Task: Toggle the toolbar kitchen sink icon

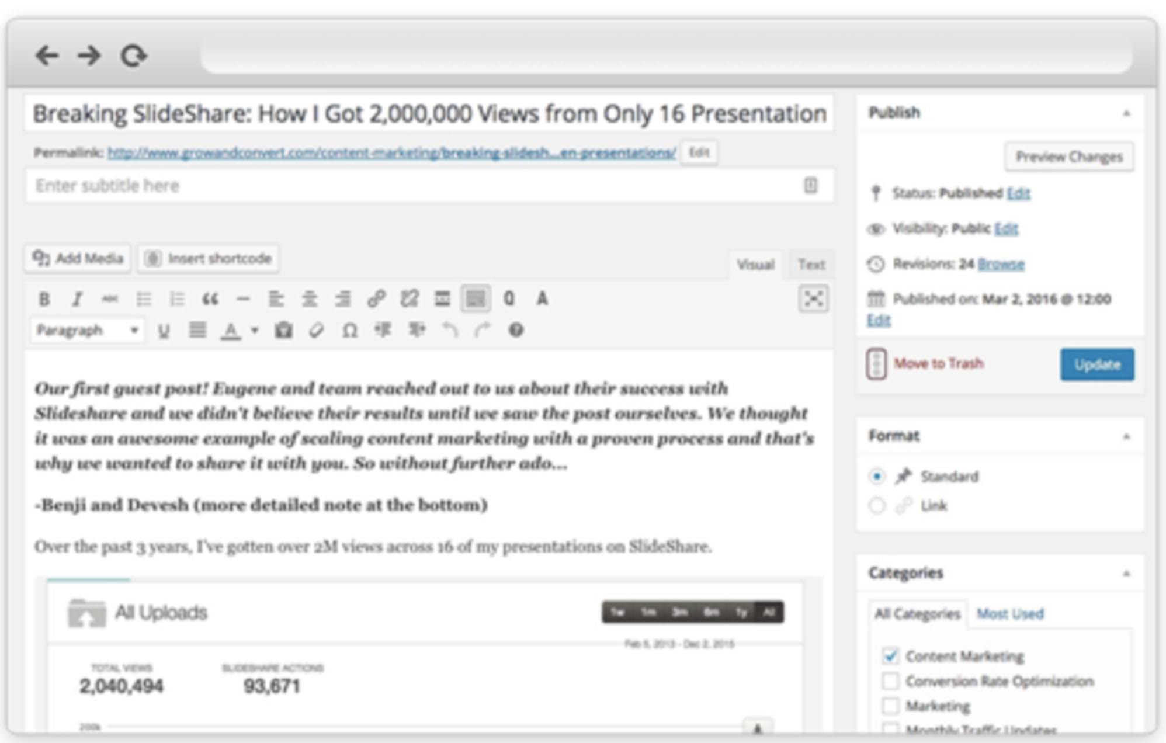Action: click(x=476, y=299)
